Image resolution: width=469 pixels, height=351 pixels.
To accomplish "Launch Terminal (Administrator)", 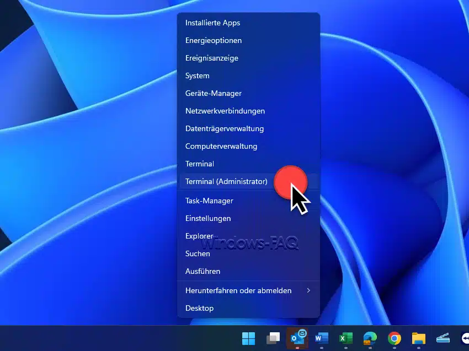I will (x=248, y=181).
